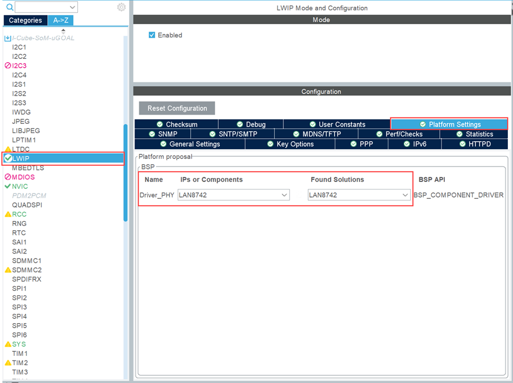Switch to the Categories tab
Image resolution: width=513 pixels, height=383 pixels.
click(x=25, y=20)
